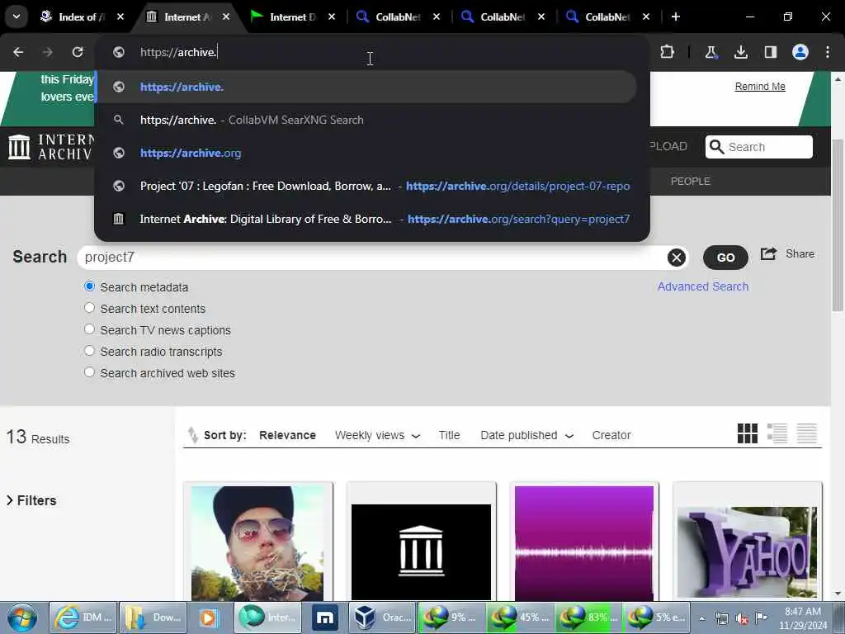
Task: Open the browser profile avatar
Action: [x=800, y=52]
